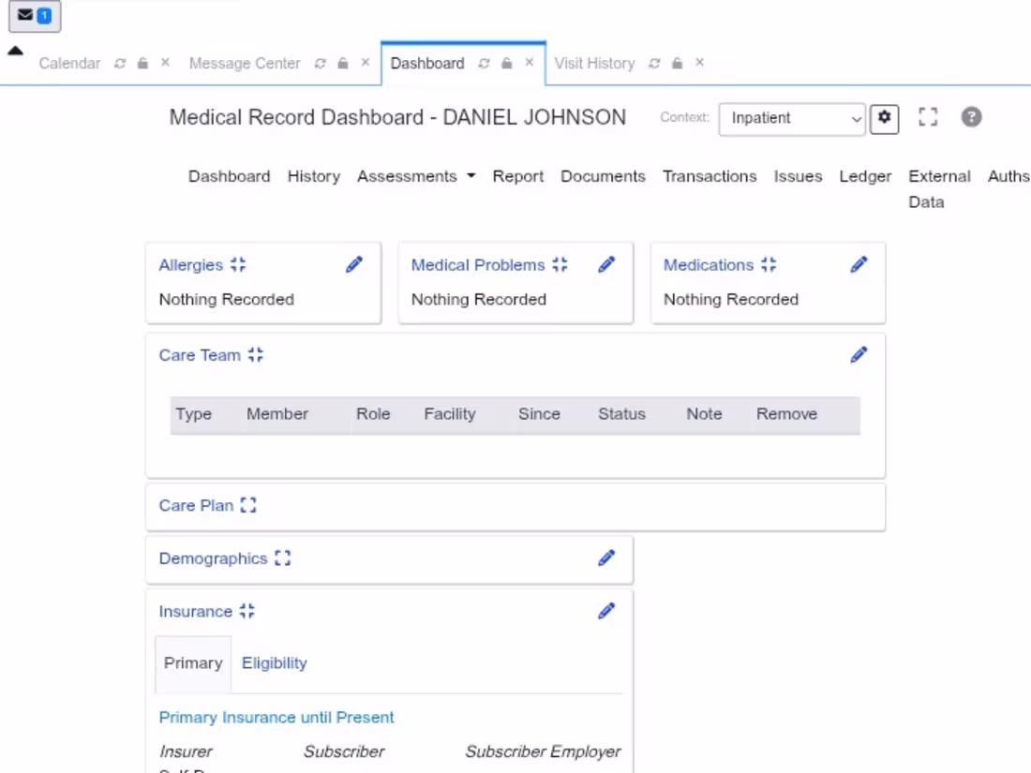Image resolution: width=1031 pixels, height=773 pixels.
Task: Collapse the top panel with the up arrow
Action: tap(15, 51)
